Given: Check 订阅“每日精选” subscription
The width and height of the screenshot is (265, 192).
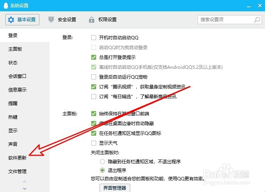Looking at the screenshot, I should 94,97.
